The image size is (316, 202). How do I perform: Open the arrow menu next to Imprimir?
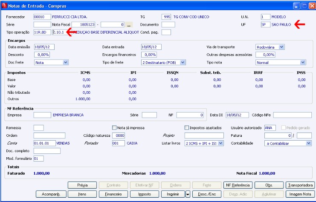188,194
